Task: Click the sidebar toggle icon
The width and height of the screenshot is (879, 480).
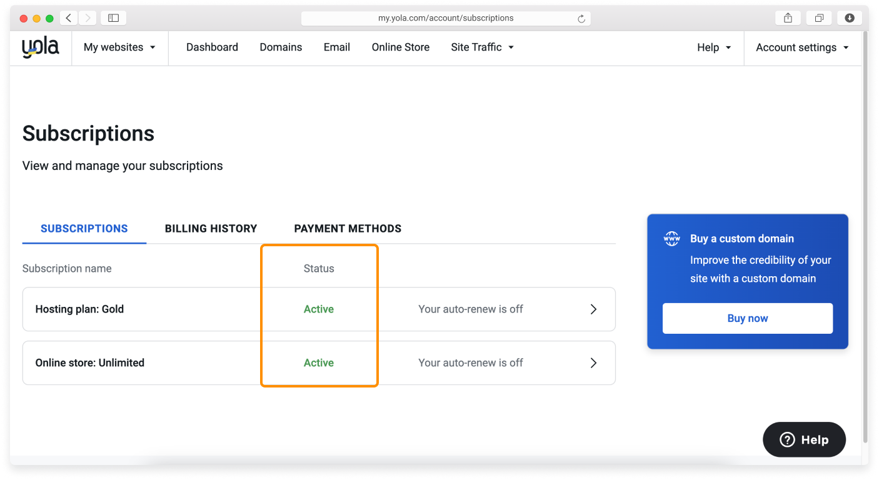Action: (113, 17)
